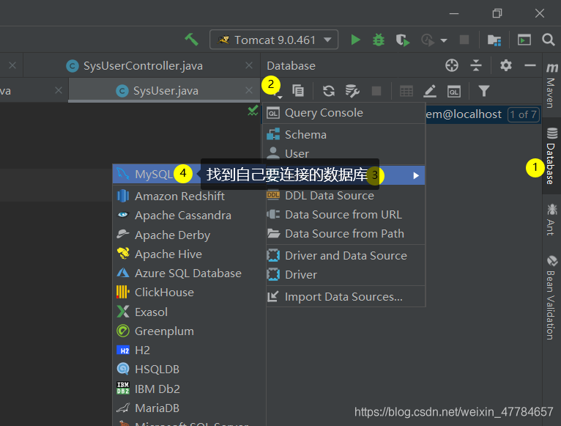The image size is (561, 426).
Task: Choose Apache Derby data source
Action: 189,235
